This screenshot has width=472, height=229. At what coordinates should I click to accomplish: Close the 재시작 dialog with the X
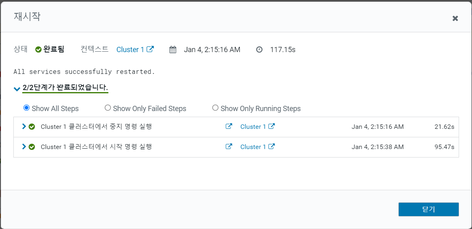455,18
